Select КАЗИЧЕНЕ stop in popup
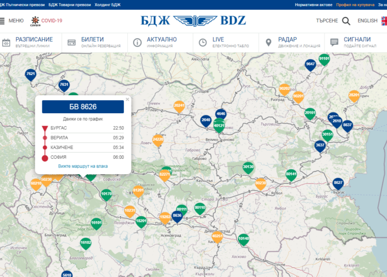Screen dimensions: 387x277 pyautogui.click(x=83, y=147)
